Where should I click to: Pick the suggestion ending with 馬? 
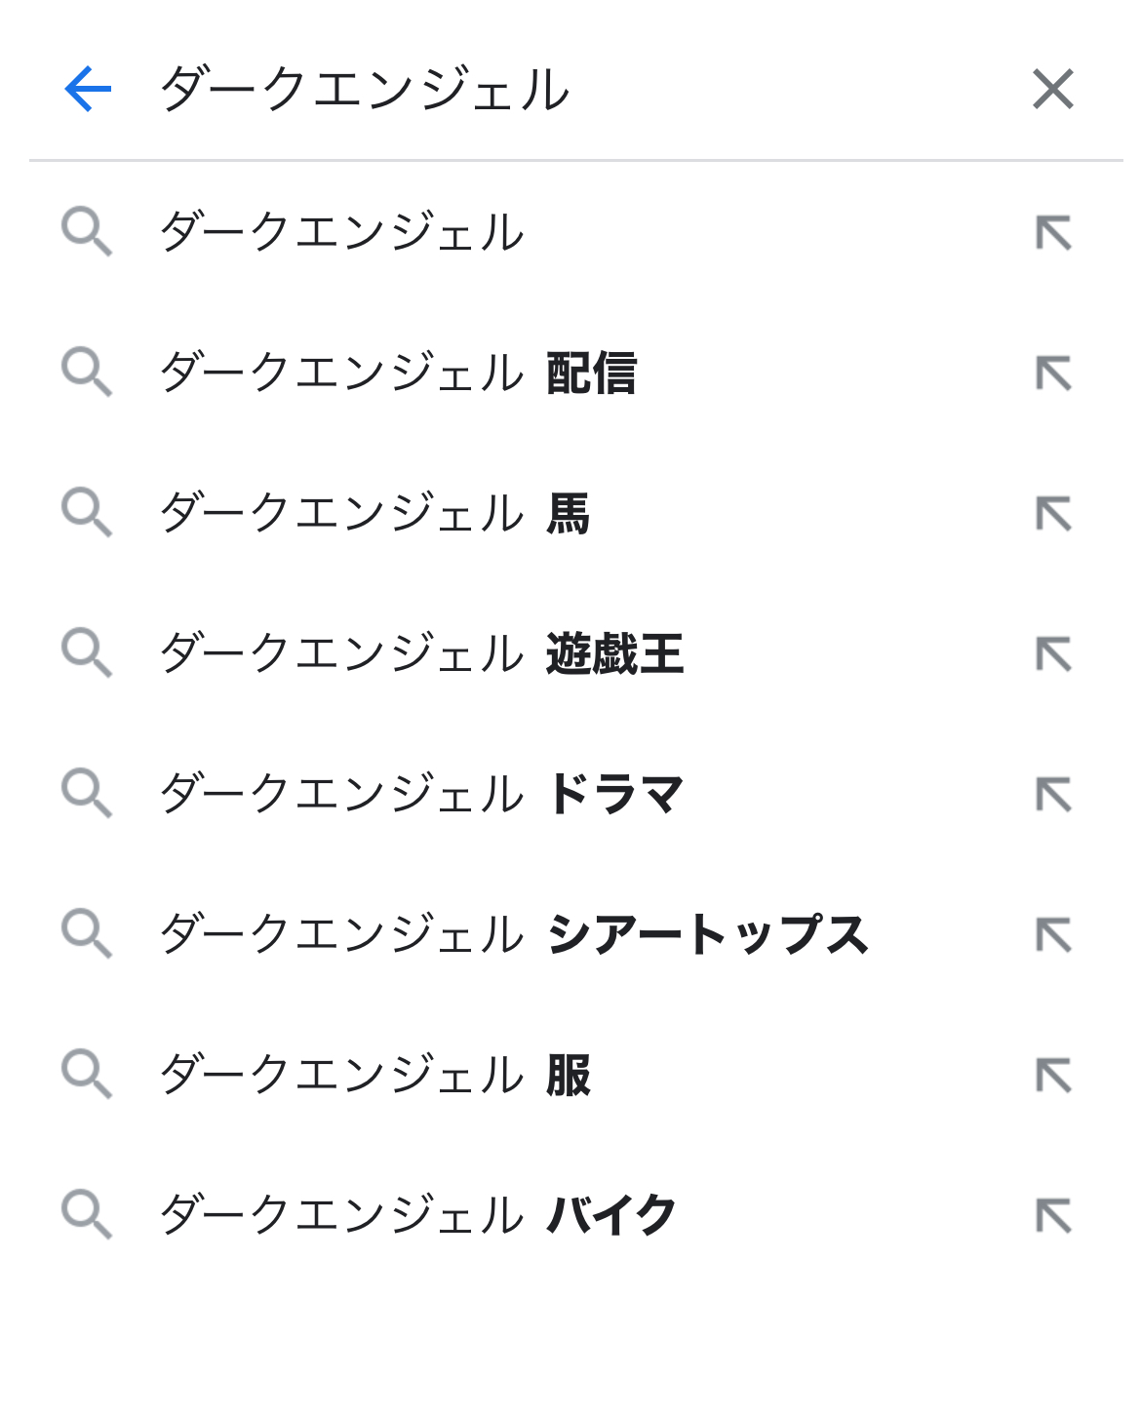[x=374, y=514]
